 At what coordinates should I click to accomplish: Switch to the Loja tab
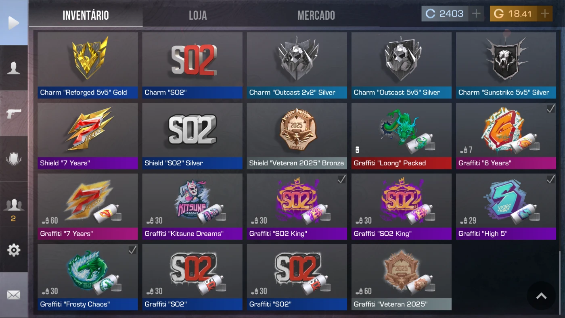pos(198,15)
